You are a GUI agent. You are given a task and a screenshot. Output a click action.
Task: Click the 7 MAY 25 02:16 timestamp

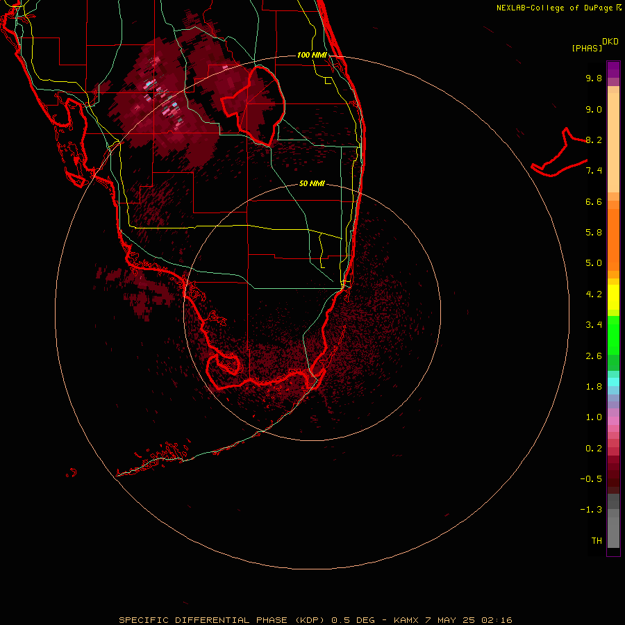[x=468, y=620]
